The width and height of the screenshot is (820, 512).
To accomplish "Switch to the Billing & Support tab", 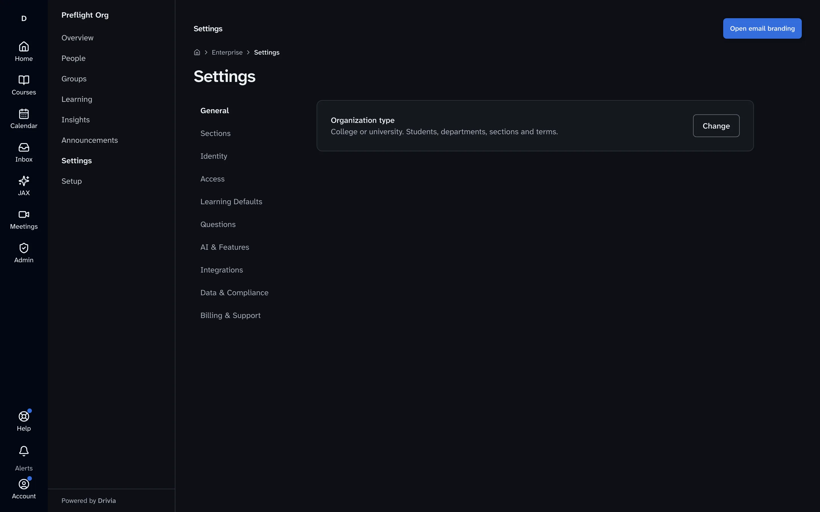I will click(x=230, y=315).
